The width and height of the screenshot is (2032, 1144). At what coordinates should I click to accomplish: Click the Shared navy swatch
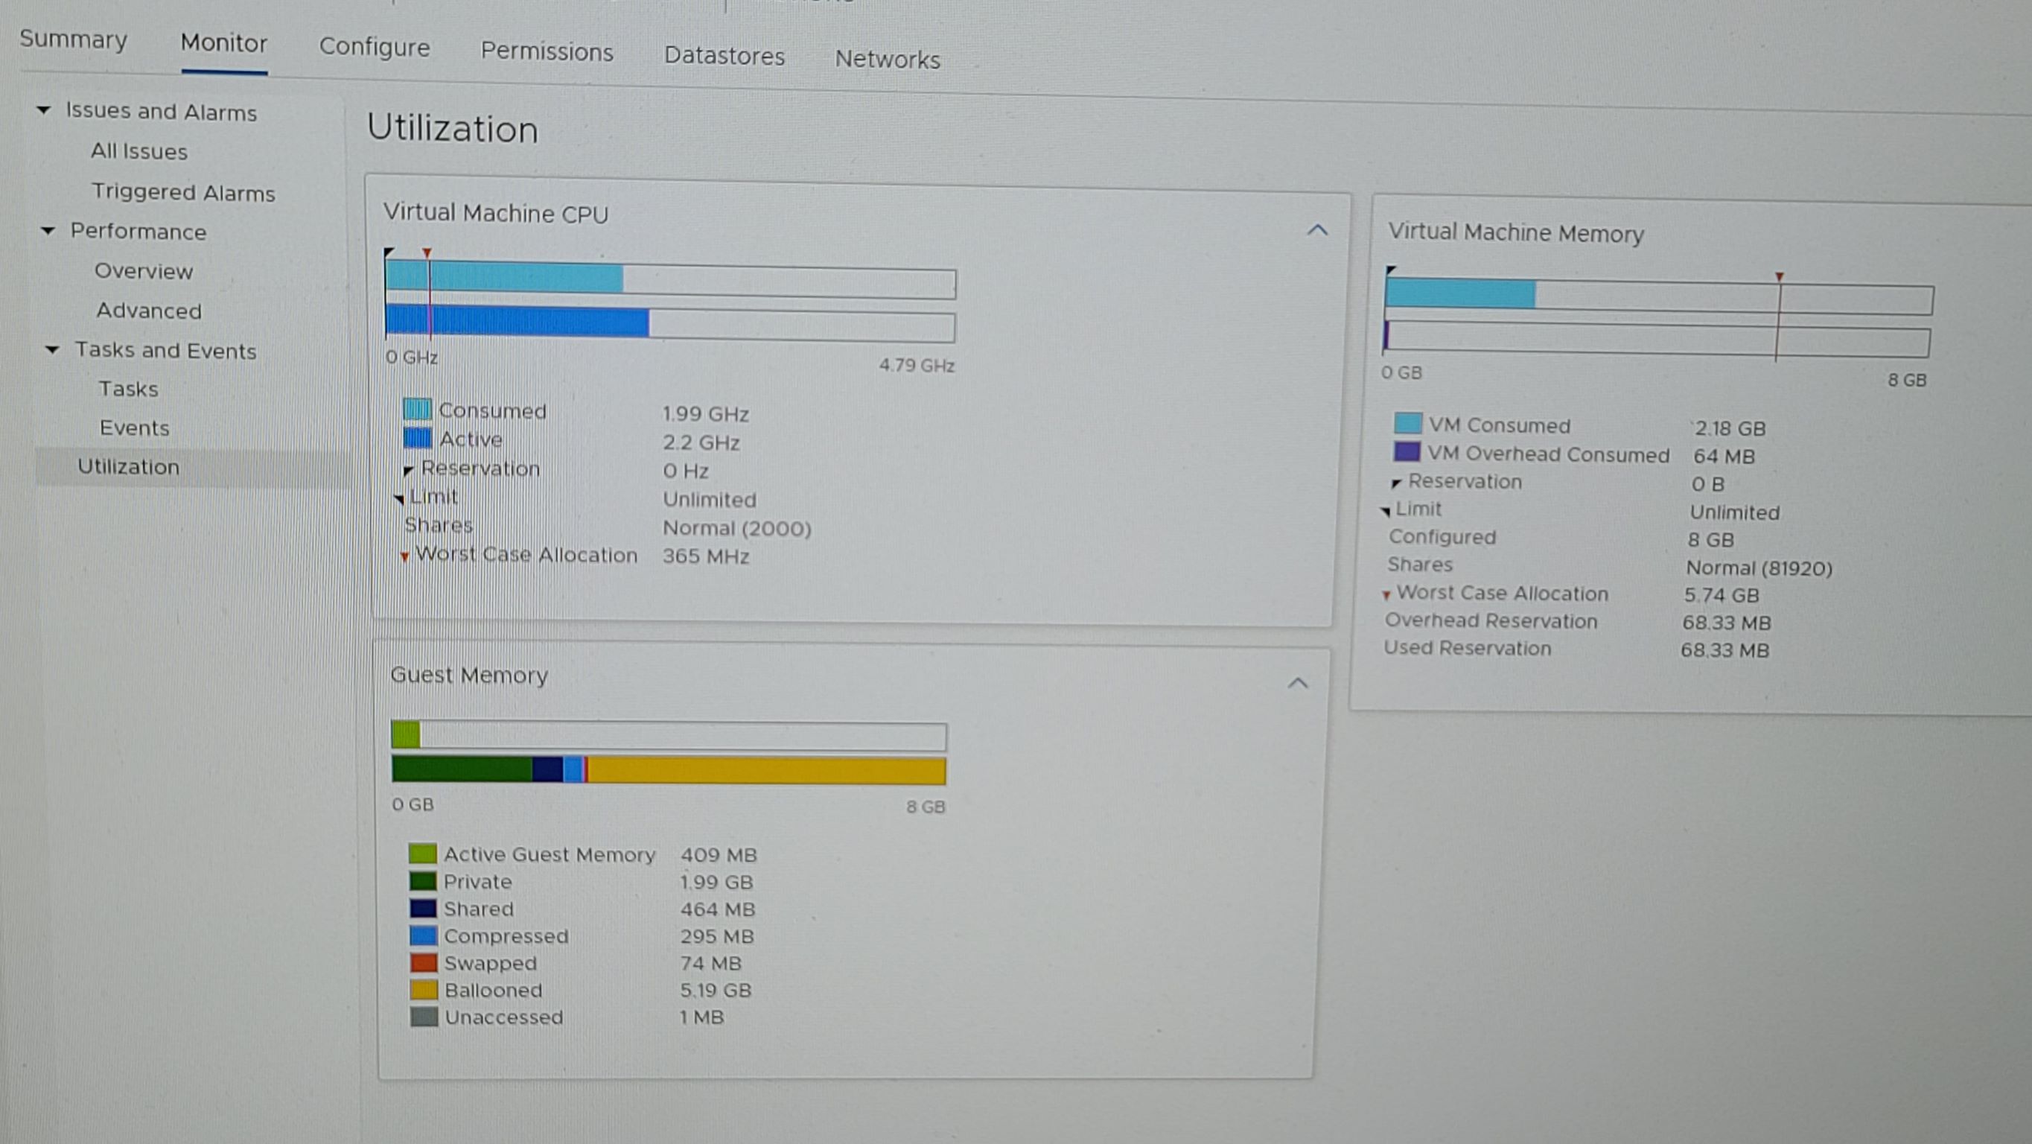pos(423,907)
